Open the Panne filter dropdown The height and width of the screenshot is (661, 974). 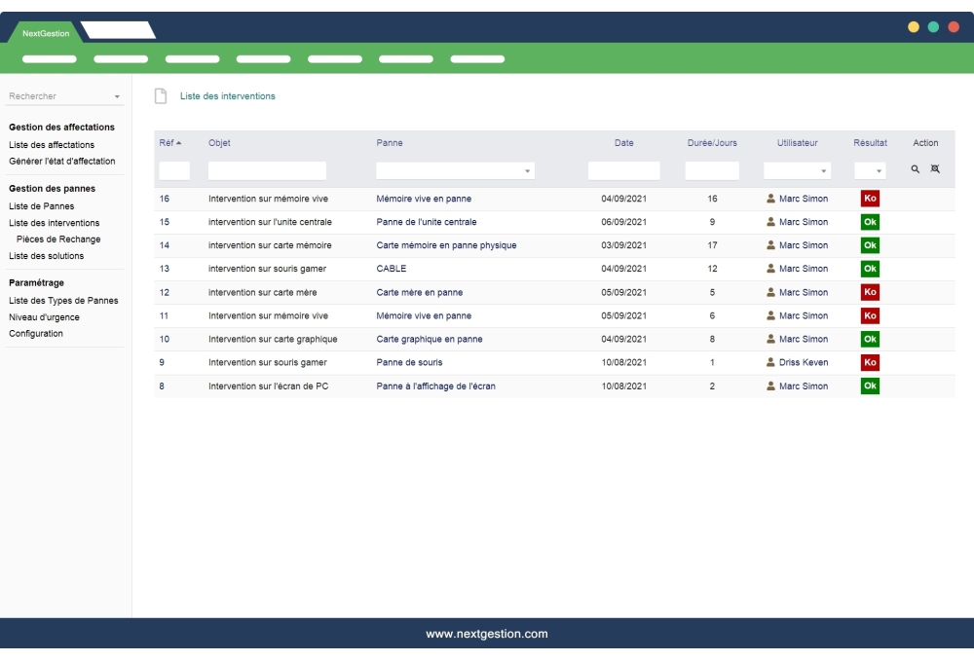click(530, 169)
